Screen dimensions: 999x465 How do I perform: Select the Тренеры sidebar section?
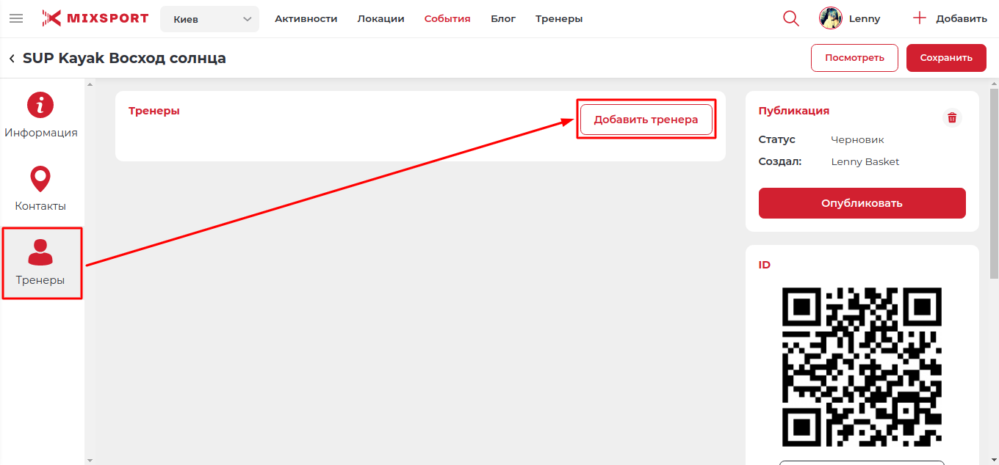click(x=40, y=263)
